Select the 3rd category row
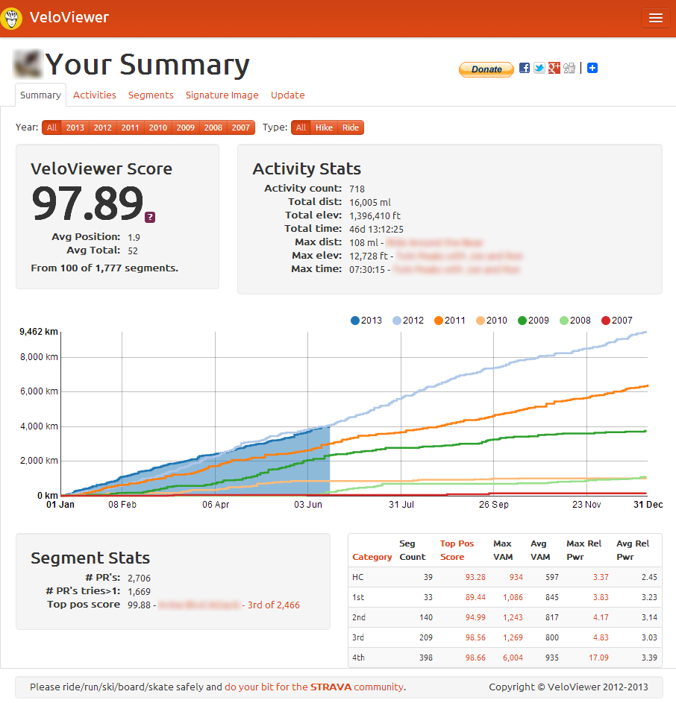This screenshot has width=676, height=703. pyautogui.click(x=505, y=637)
